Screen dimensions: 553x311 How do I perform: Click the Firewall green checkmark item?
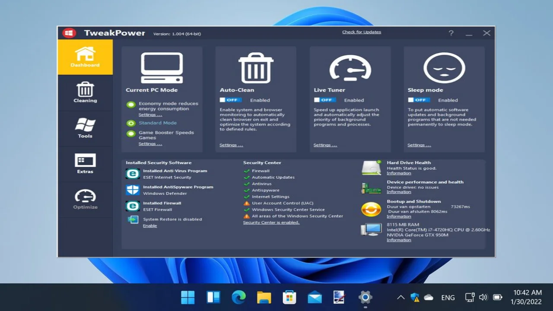(x=257, y=171)
